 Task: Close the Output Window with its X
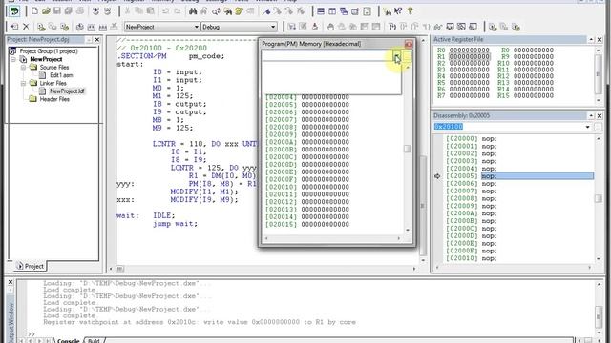(11, 282)
